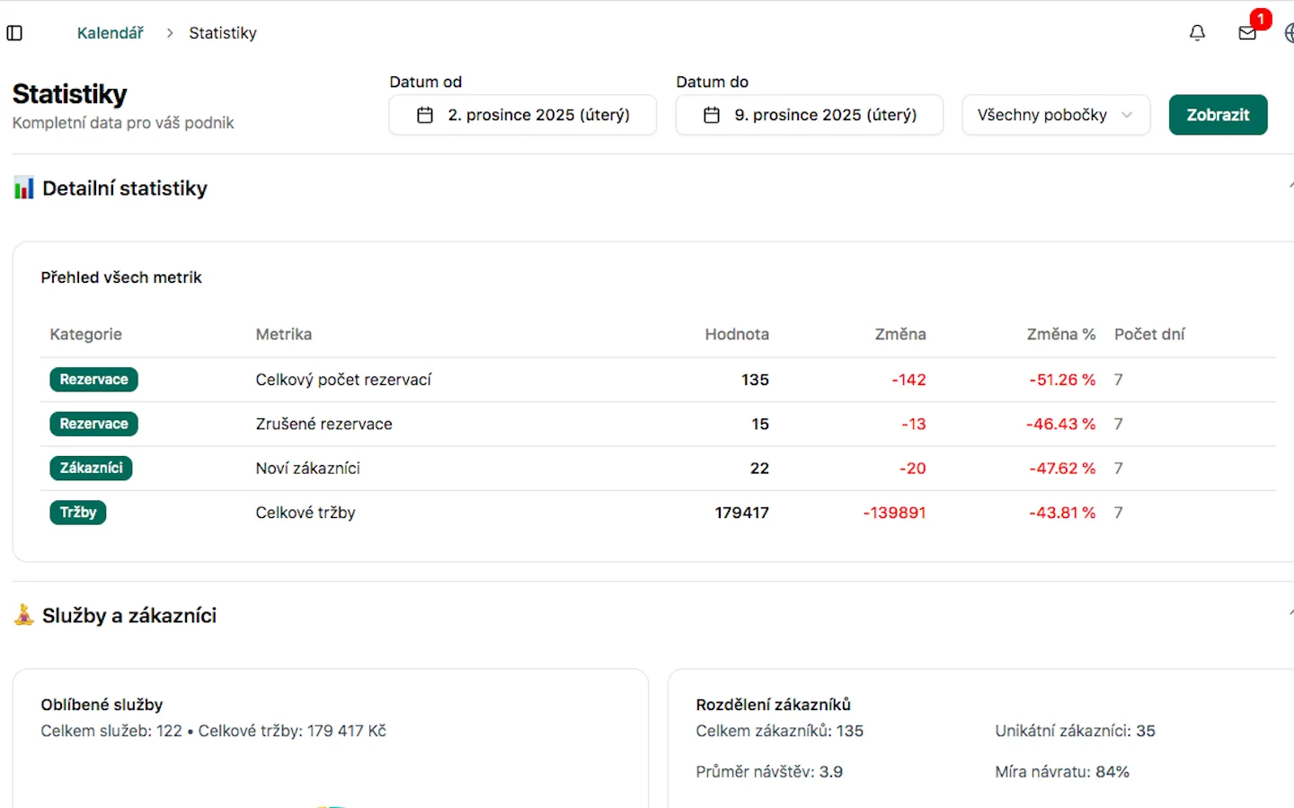Open the notifications bell

[x=1197, y=33]
